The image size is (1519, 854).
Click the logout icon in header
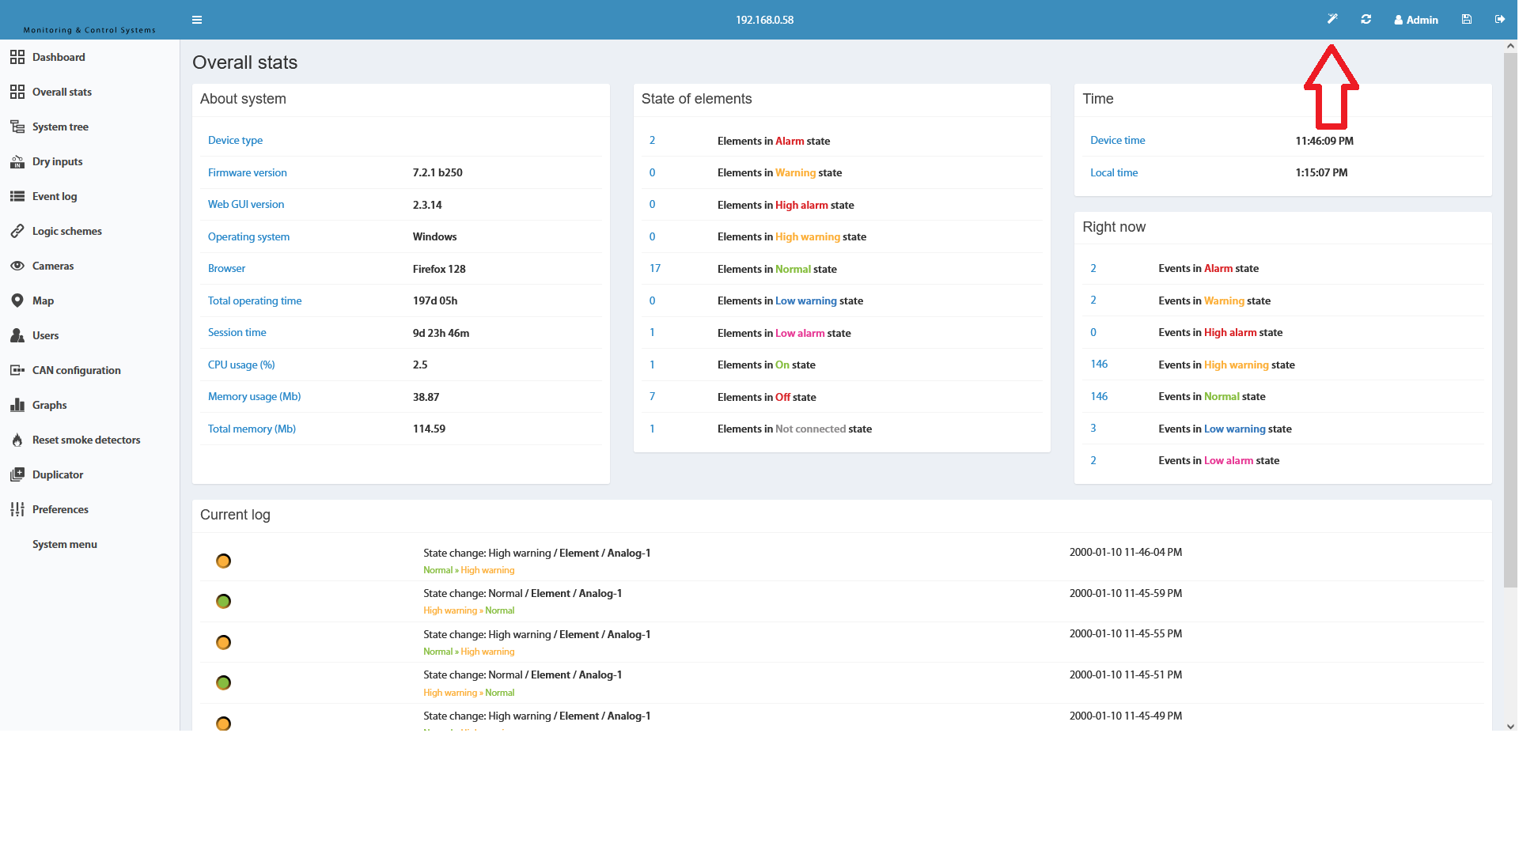(x=1500, y=19)
